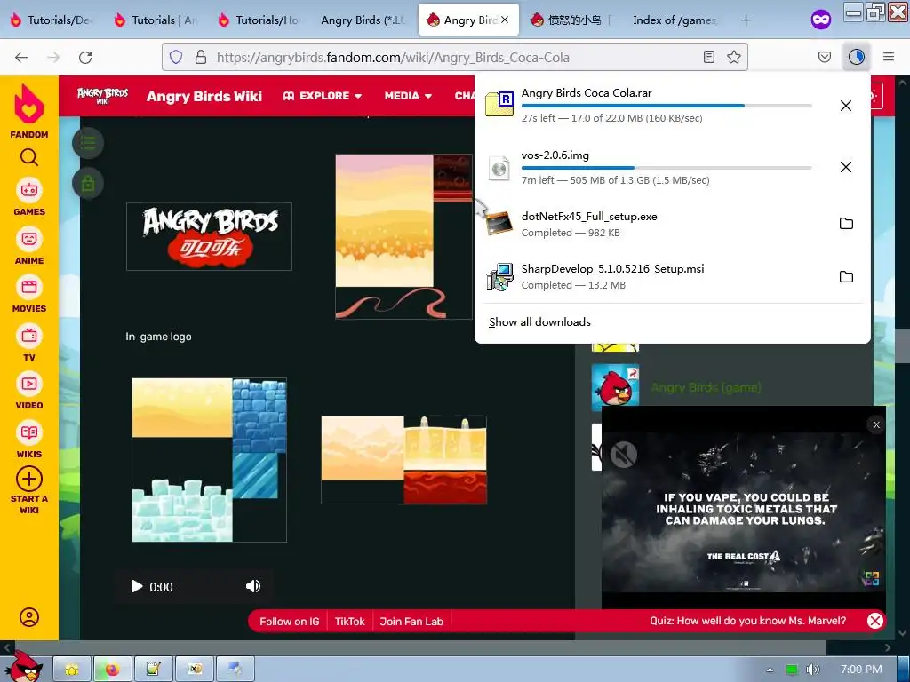
Task: Open the Movies section in sidebar
Action: (29, 295)
